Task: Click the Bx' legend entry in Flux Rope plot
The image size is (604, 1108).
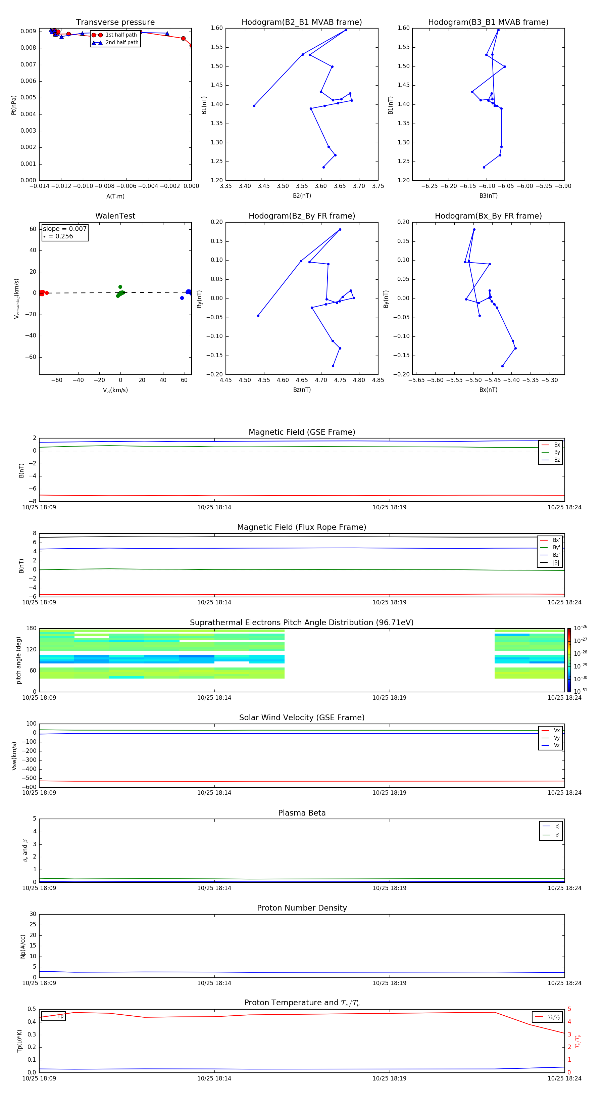Action: point(550,540)
